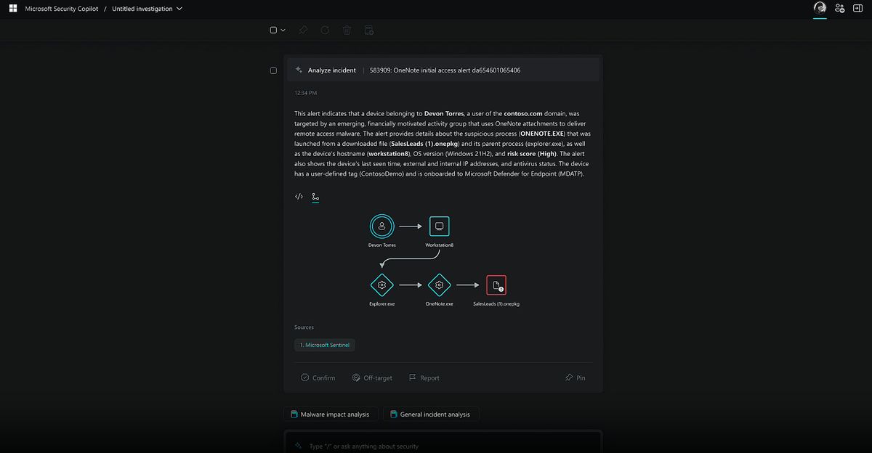Open the share investigation people icon
The image size is (872, 453).
[x=839, y=9]
